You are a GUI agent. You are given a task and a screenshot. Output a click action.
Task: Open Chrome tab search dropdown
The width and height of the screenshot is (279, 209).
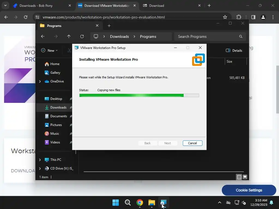(x=5, y=5)
